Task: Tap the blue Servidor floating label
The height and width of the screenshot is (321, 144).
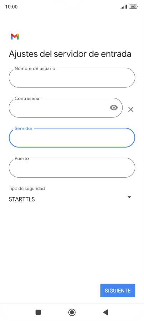Action: click(x=24, y=128)
